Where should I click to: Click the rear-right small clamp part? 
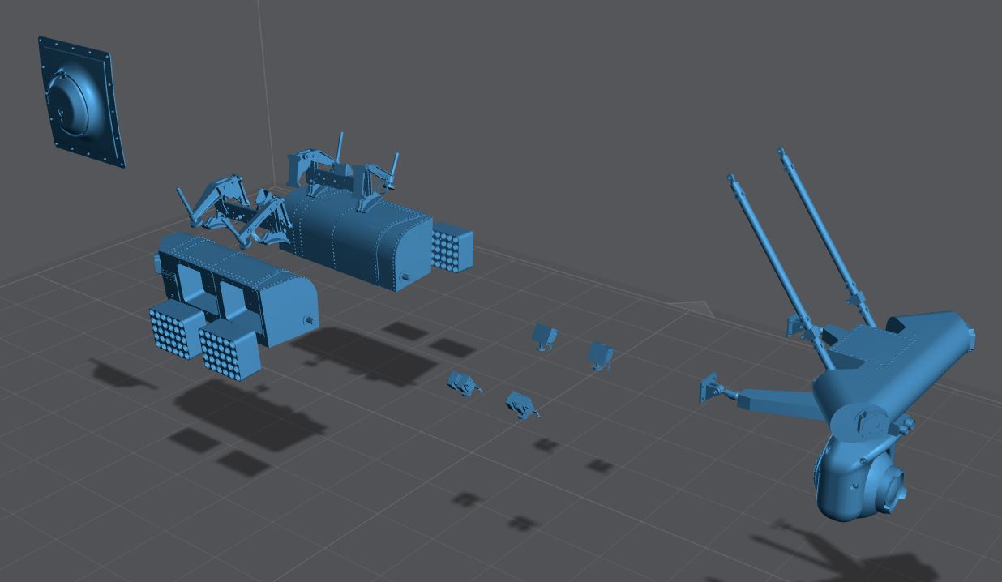coord(601,355)
